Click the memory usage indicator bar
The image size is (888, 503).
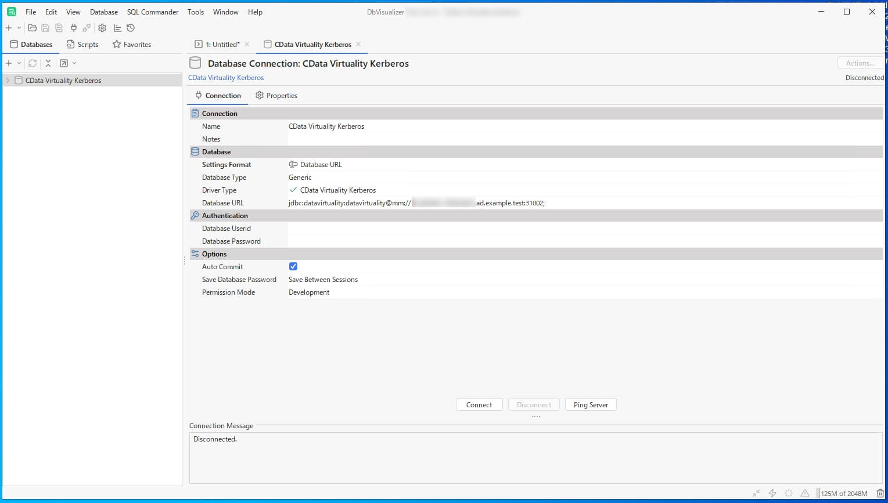click(x=844, y=494)
